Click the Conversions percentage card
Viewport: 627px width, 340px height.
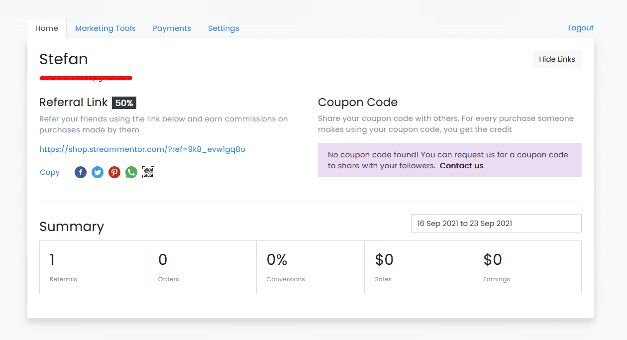(x=311, y=267)
